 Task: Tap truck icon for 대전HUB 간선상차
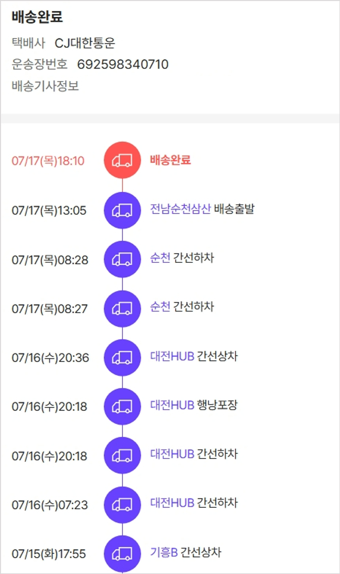click(122, 358)
